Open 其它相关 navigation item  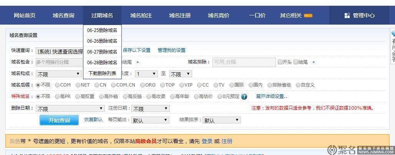click(291, 15)
